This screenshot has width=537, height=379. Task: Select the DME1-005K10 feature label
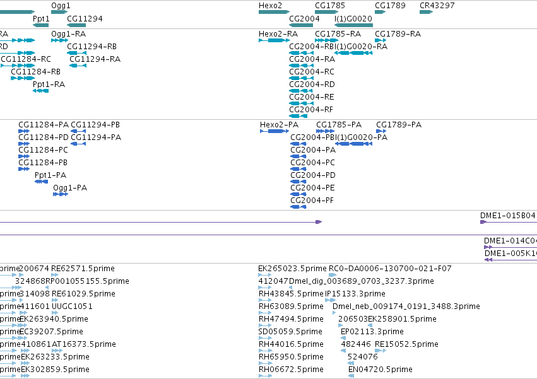coord(510,254)
